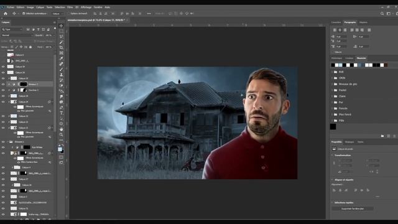This screenshot has width=398, height=224.
Task: Switch to the Caractère tab
Action: [336, 22]
